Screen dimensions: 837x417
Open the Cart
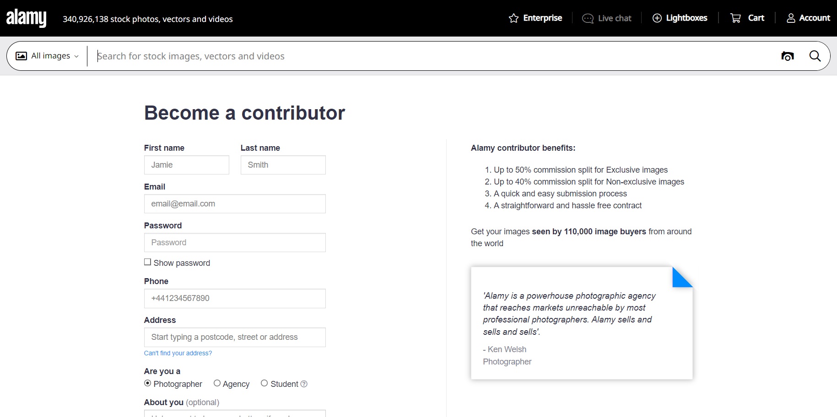pyautogui.click(x=747, y=18)
